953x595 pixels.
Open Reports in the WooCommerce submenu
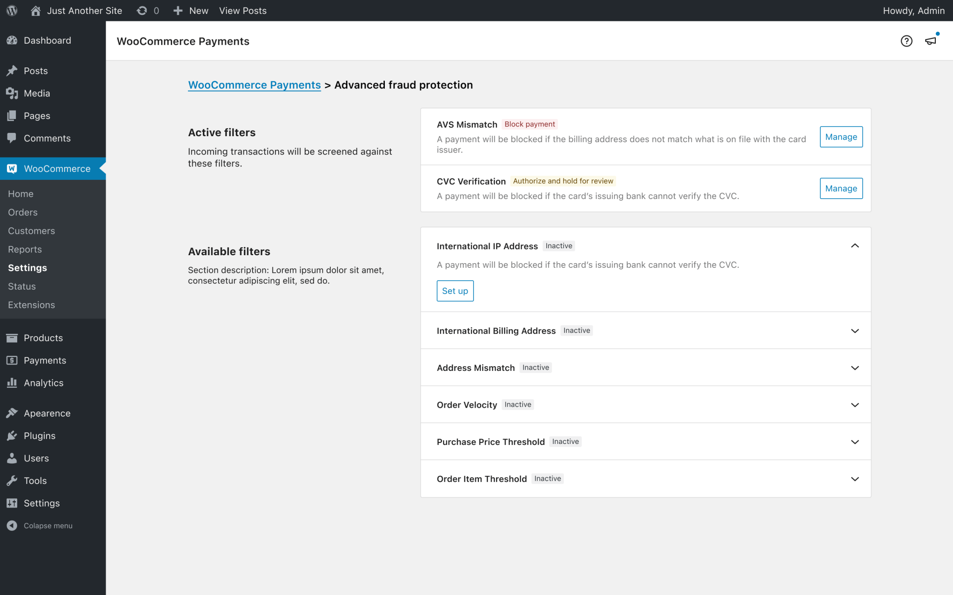pos(25,249)
